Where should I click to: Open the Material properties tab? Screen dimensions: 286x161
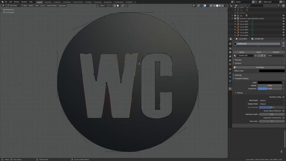[230, 89]
